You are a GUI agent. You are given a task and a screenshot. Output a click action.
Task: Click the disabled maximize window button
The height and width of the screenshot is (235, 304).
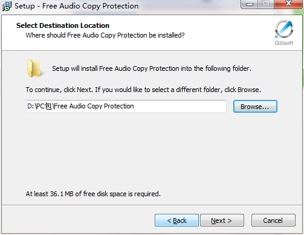(x=266, y=4)
